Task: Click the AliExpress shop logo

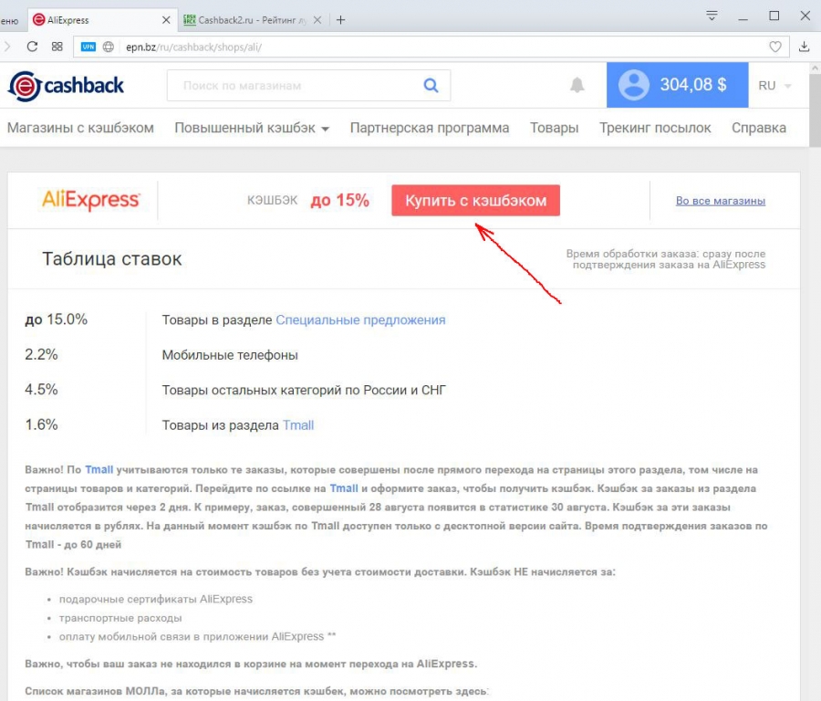Action: (x=90, y=200)
